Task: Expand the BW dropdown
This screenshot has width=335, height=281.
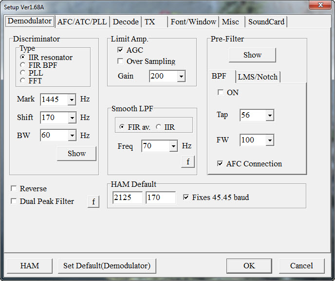Action: click(x=72, y=136)
